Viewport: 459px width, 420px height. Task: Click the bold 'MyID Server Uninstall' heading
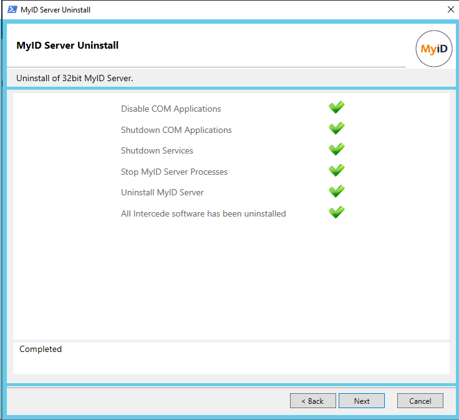[x=67, y=46]
